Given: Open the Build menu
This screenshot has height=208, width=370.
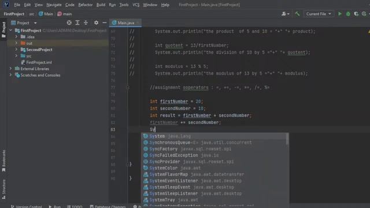Looking at the screenshot, I should pos(101,5).
